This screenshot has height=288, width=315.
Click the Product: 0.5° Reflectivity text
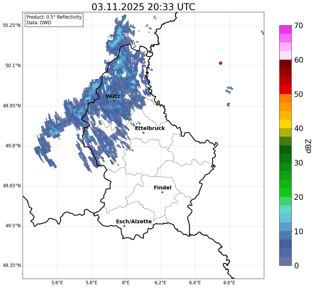(54, 17)
